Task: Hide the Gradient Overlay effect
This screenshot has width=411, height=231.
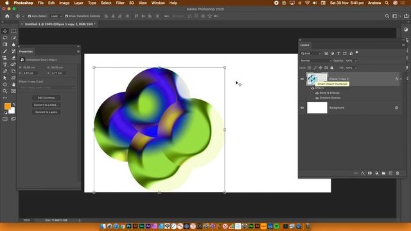Action: (317, 98)
